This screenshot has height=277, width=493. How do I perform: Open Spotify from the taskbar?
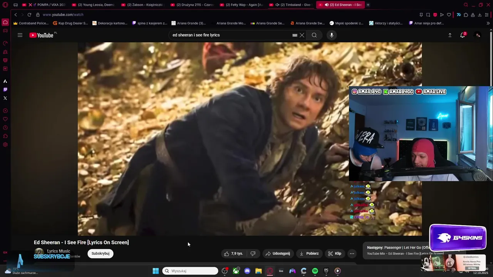(315, 271)
